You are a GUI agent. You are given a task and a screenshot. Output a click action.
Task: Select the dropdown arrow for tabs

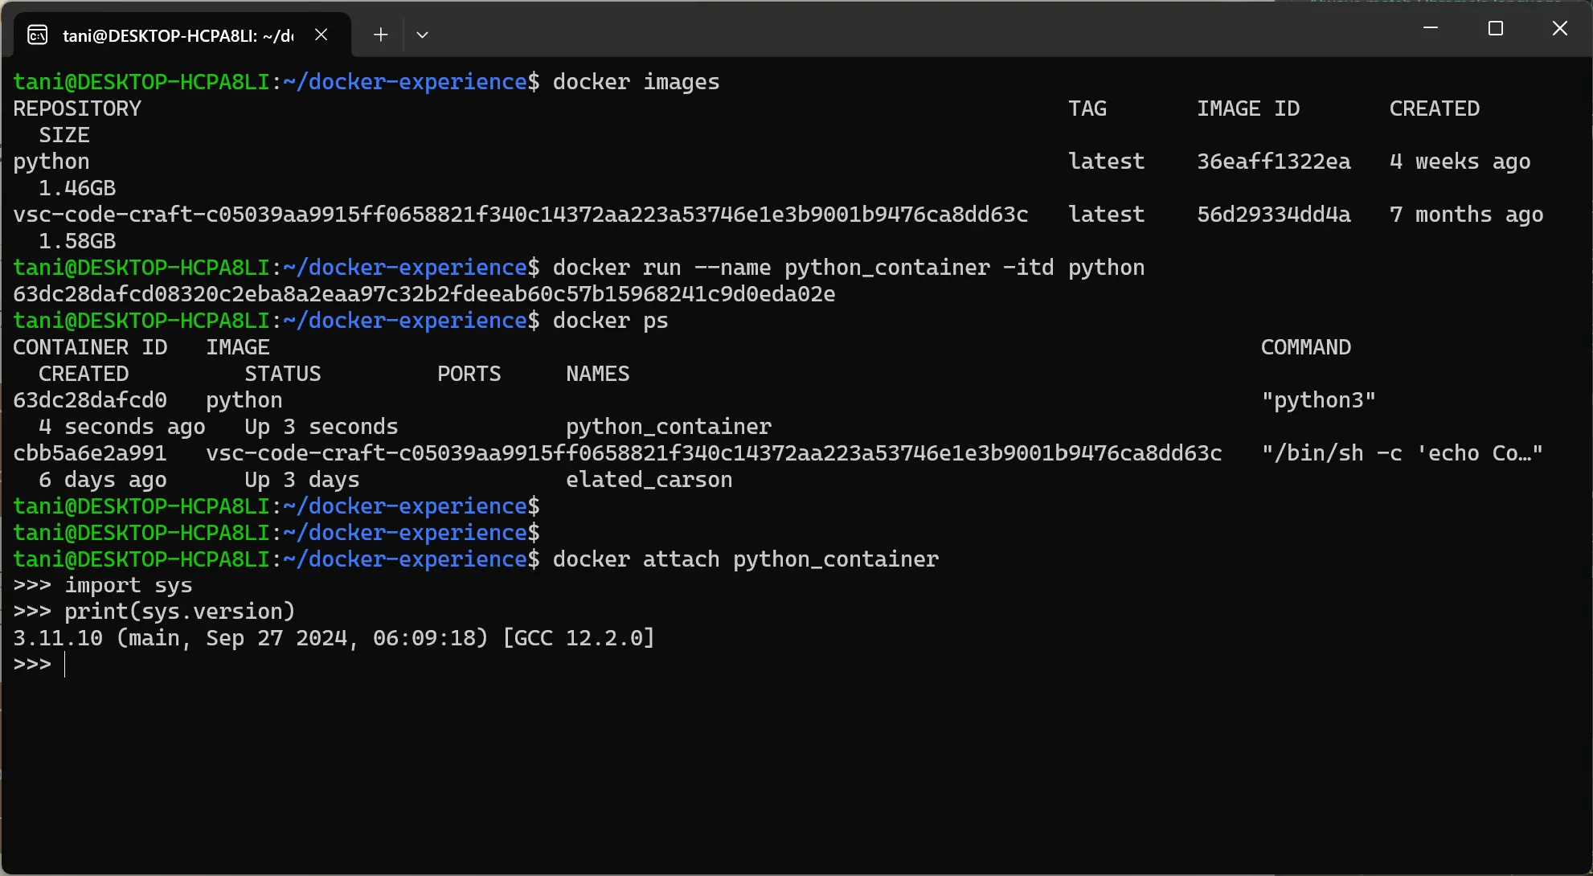(422, 35)
